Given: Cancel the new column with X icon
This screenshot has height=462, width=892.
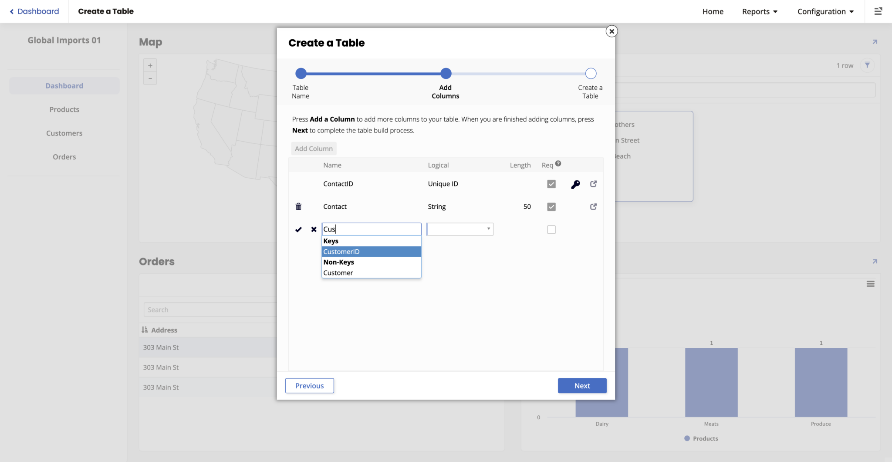Looking at the screenshot, I should point(314,229).
